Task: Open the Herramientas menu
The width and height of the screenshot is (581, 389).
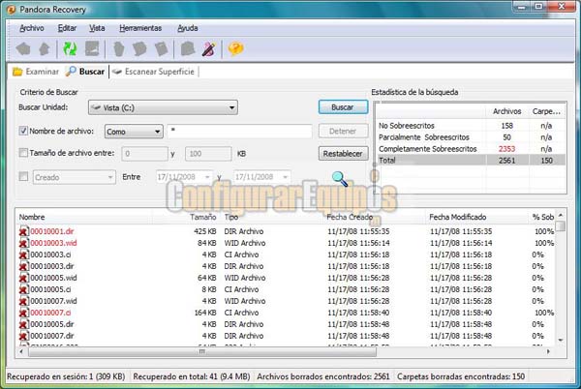Action: 140,28
